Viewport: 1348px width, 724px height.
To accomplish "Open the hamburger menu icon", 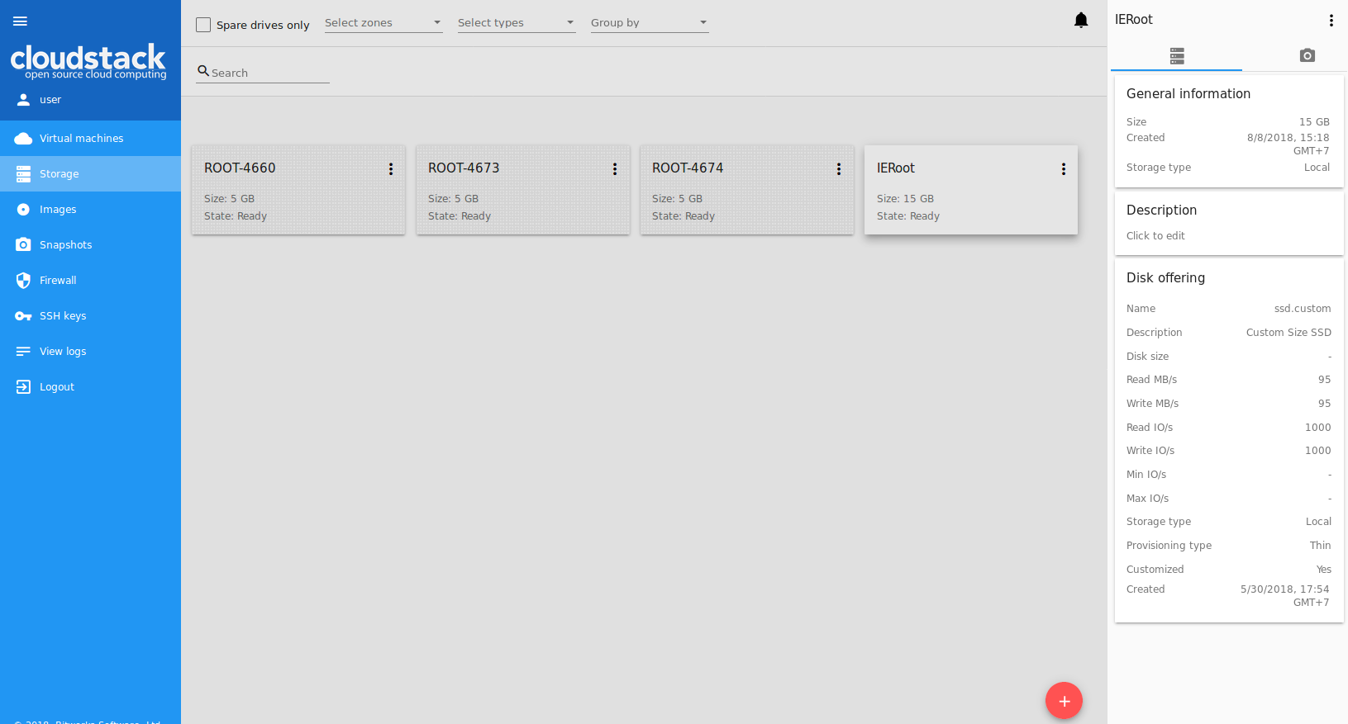I will 20,21.
